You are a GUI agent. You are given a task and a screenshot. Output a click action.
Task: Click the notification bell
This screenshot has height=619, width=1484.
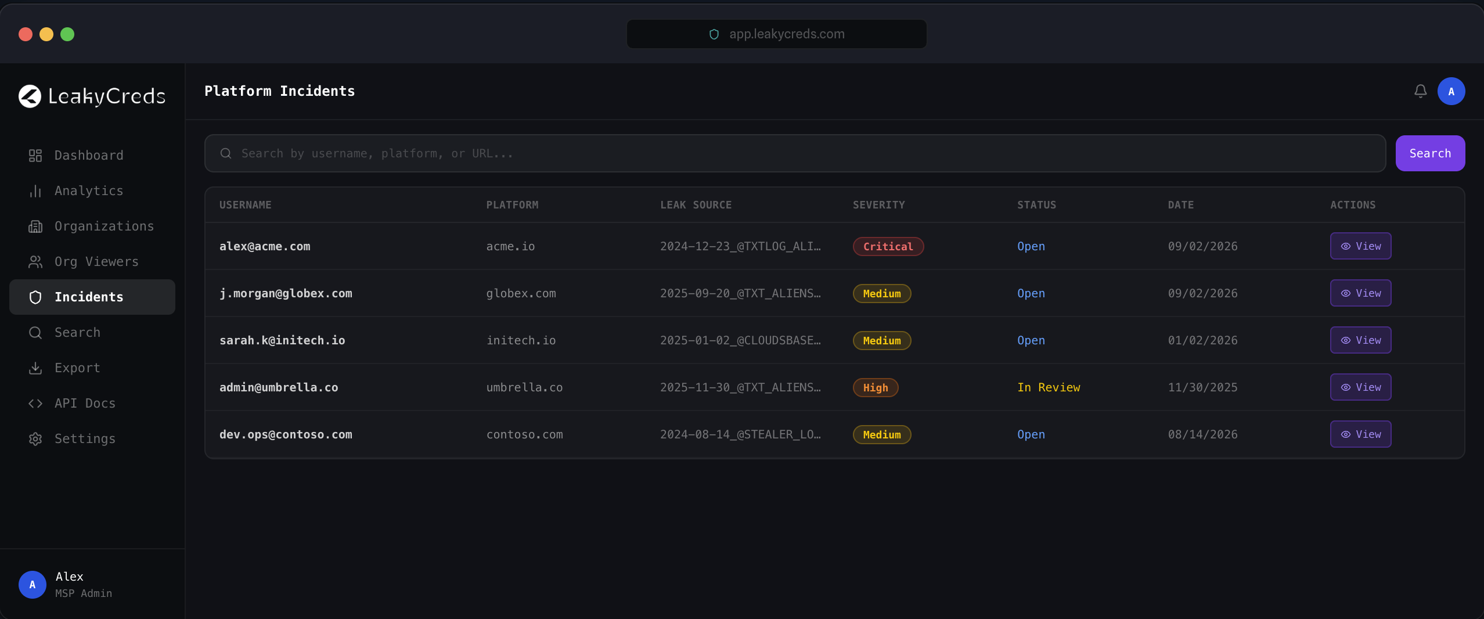click(1419, 91)
